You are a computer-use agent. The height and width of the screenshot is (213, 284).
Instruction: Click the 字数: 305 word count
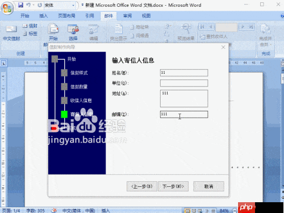tap(35, 211)
